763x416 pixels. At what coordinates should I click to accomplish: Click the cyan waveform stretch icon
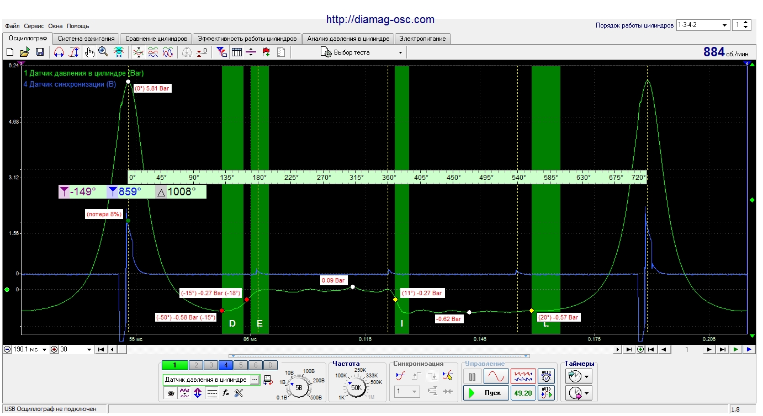click(x=118, y=52)
